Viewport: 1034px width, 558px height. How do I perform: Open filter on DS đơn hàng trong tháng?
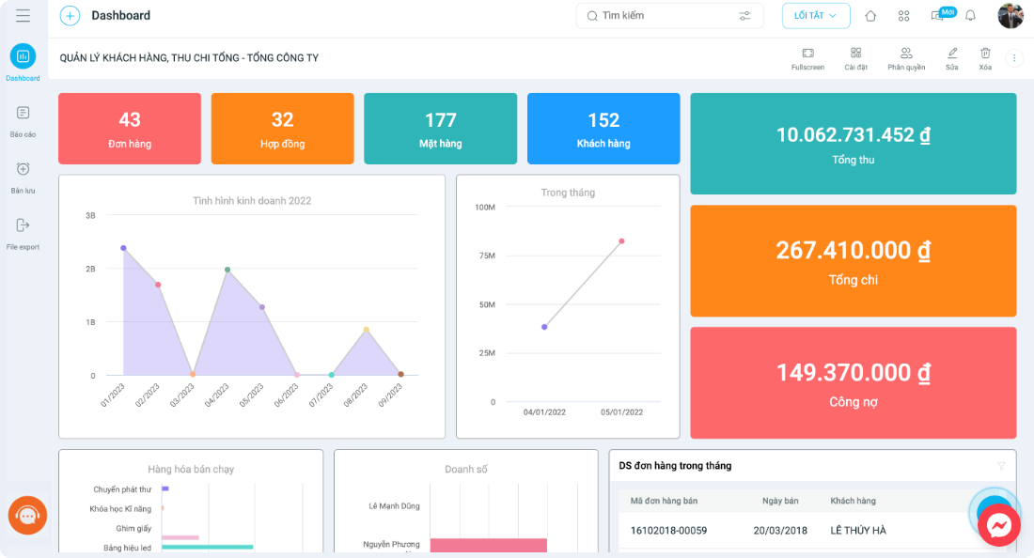pyautogui.click(x=1001, y=466)
